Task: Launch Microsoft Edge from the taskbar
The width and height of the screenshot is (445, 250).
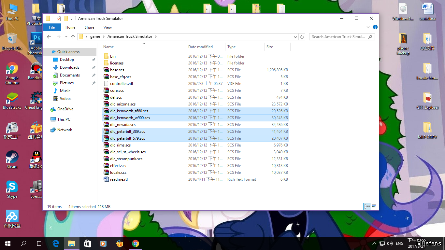Action: click(x=56, y=243)
